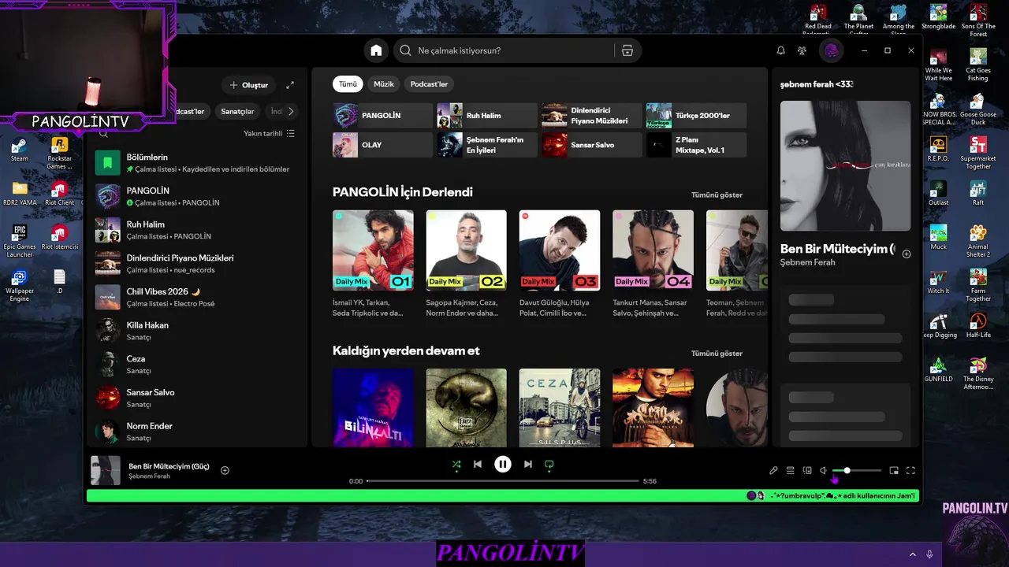Click the 'Oluştur' create button

coord(249,84)
